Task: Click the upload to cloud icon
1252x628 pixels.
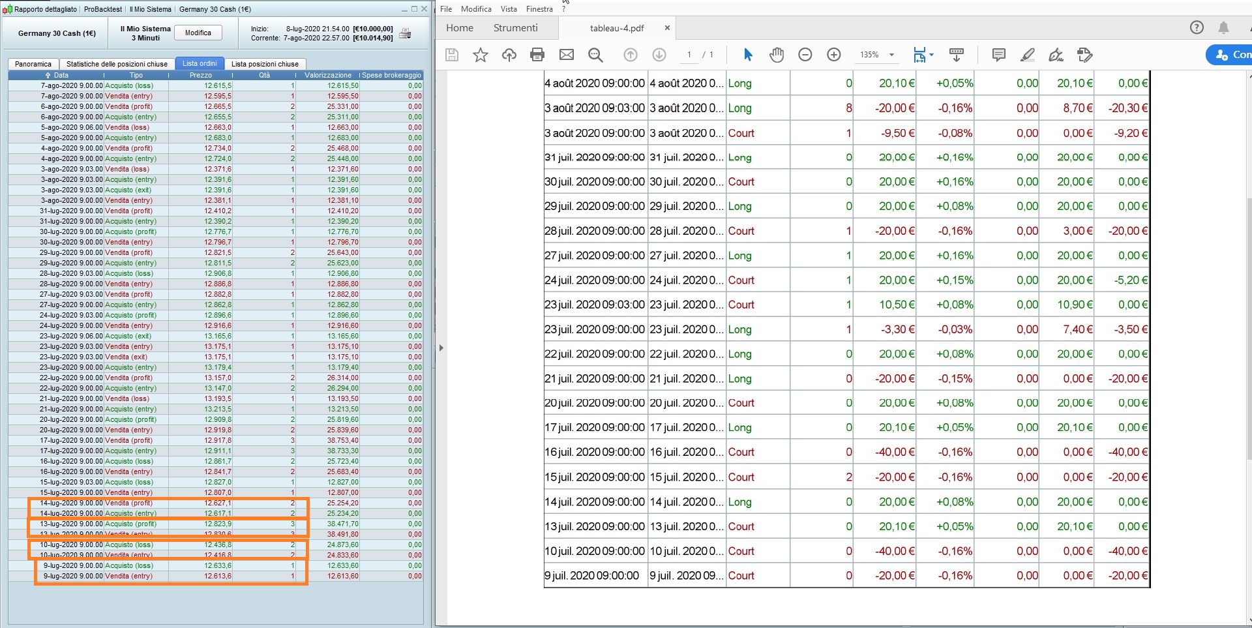Action: click(509, 55)
